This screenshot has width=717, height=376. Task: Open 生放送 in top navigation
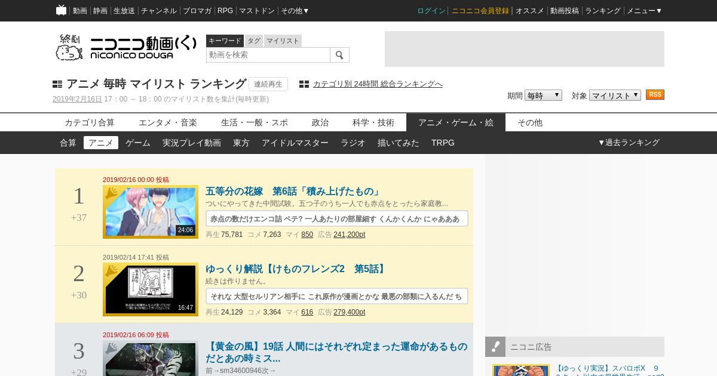tap(124, 11)
